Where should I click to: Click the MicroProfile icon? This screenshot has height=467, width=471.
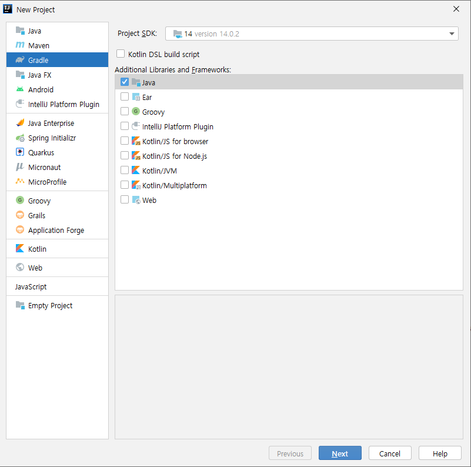pos(20,181)
